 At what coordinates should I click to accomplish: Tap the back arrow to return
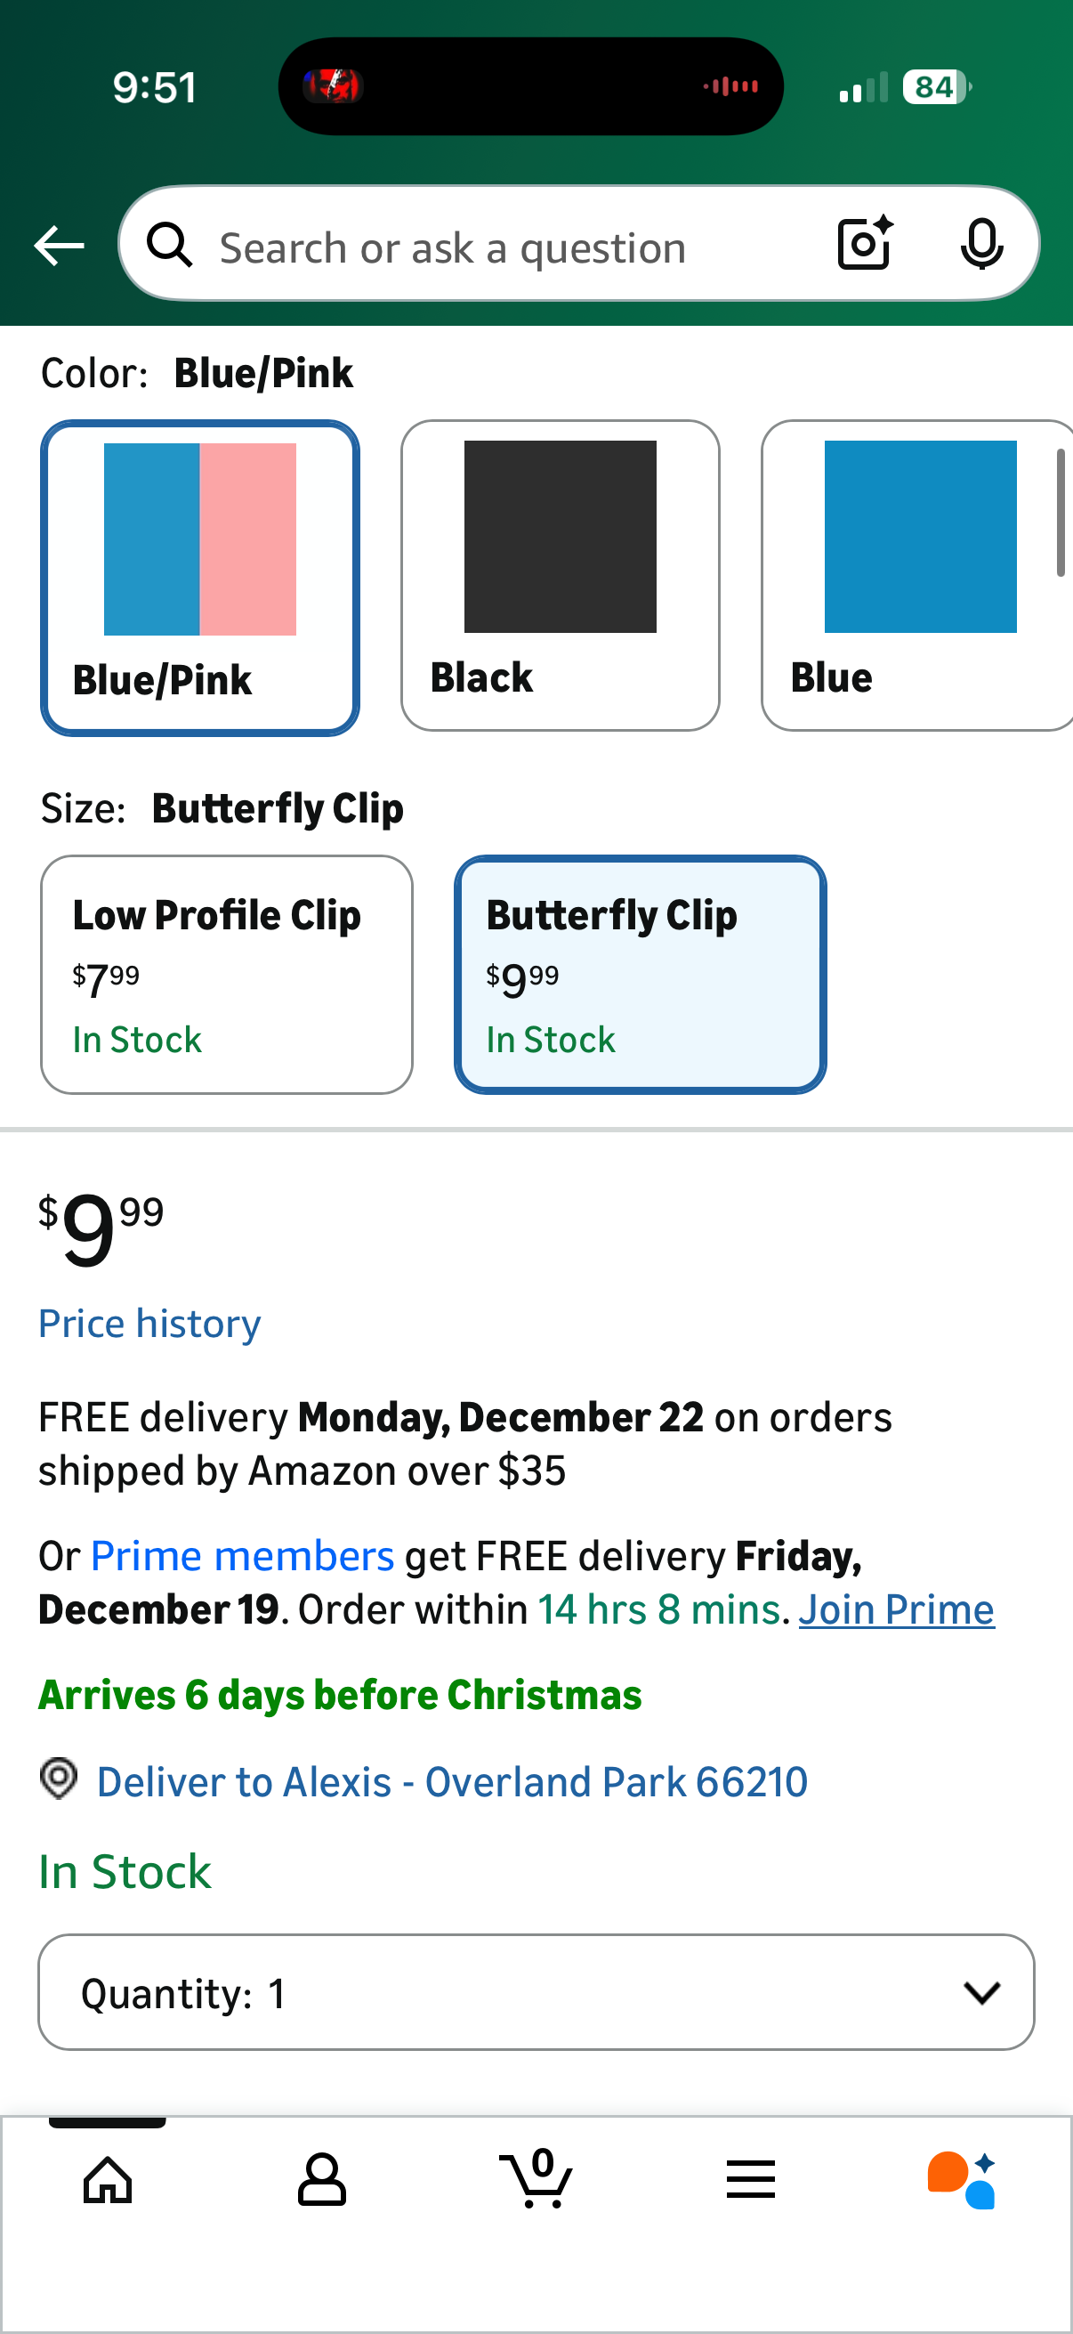pos(58,245)
